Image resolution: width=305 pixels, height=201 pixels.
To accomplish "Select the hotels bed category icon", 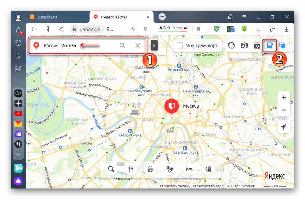I will (x=189, y=169).
